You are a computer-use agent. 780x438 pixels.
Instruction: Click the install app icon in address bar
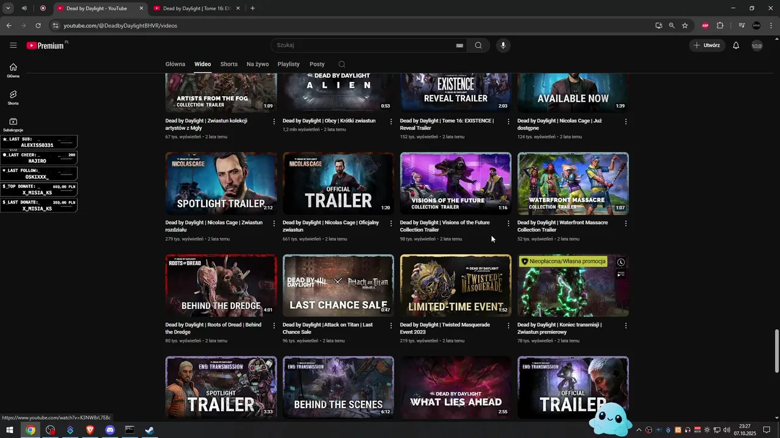point(659,26)
